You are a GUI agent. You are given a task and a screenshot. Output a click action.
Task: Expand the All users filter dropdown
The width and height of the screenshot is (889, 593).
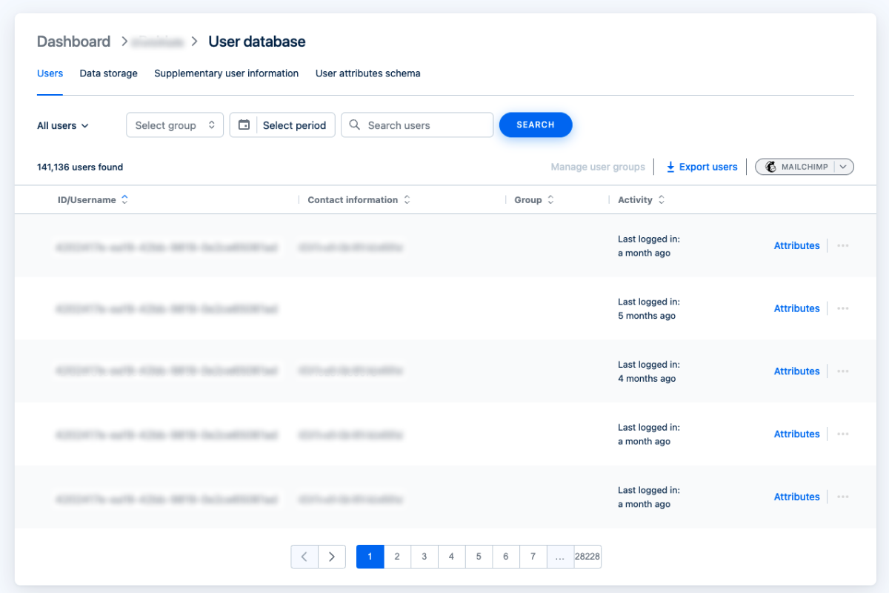click(63, 126)
